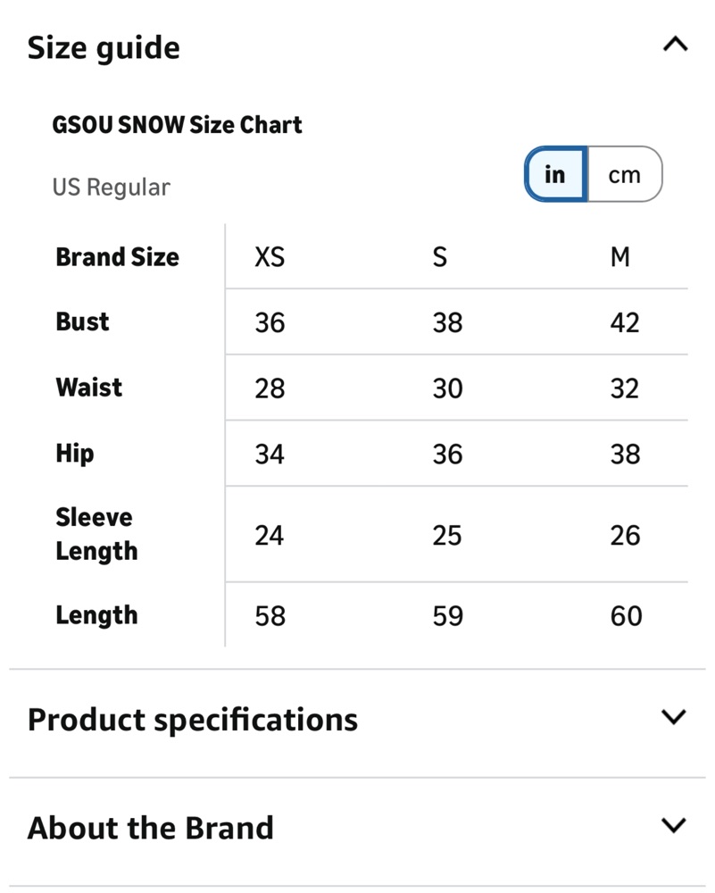Tap the Waist row label
Screen dimensions: 715x893
pyautogui.click(x=88, y=388)
